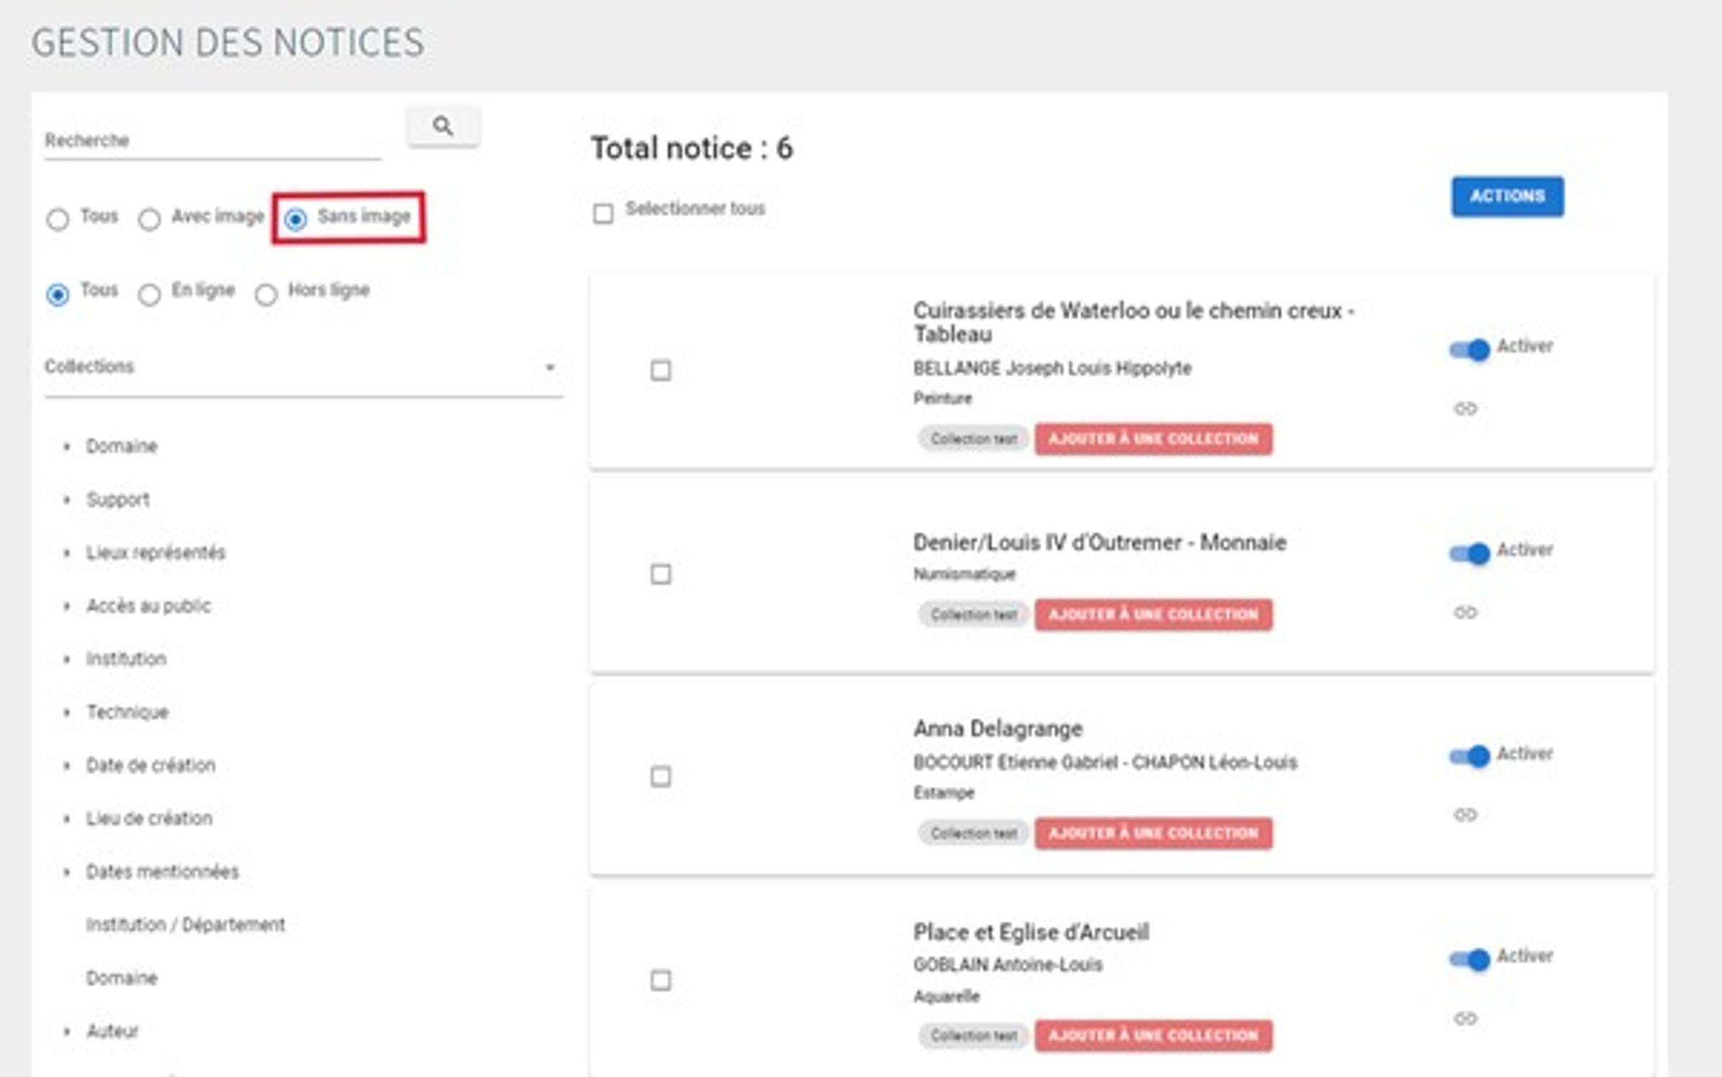The width and height of the screenshot is (1722, 1077).
Task: Expand the Technique filter facet
Action: (127, 712)
